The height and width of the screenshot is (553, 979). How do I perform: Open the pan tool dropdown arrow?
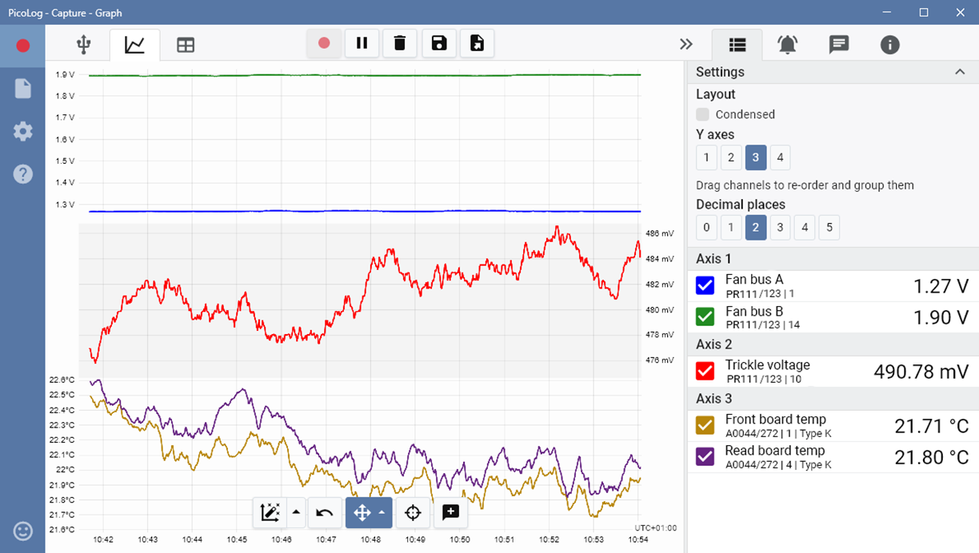[382, 512]
